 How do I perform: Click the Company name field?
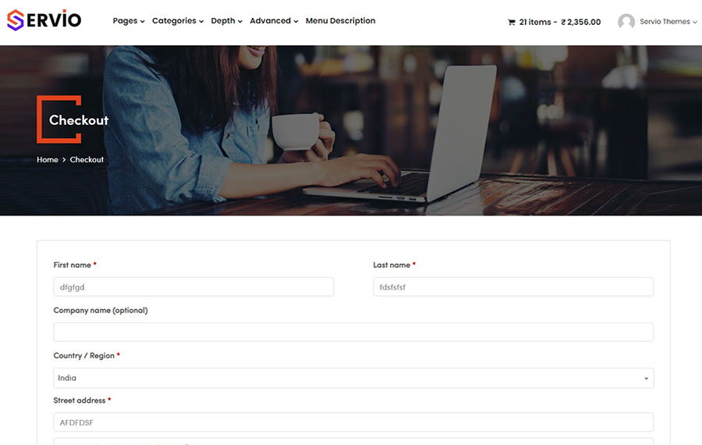[x=353, y=332]
